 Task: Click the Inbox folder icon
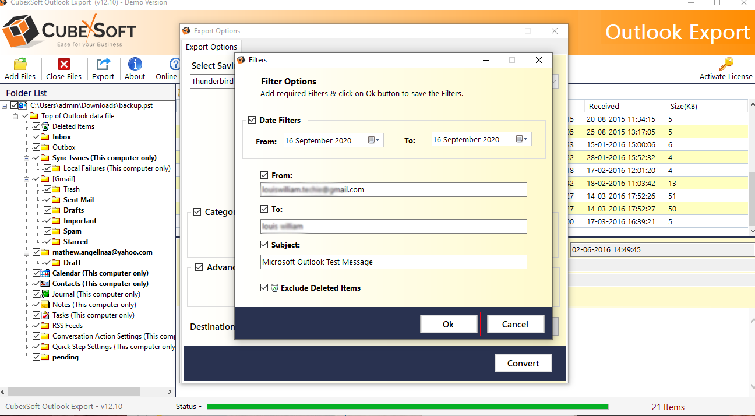coord(45,137)
